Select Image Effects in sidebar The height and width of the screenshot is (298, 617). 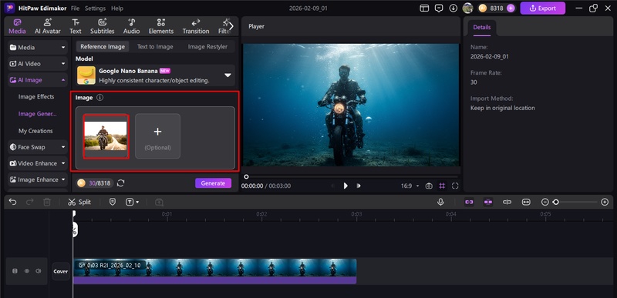point(36,96)
